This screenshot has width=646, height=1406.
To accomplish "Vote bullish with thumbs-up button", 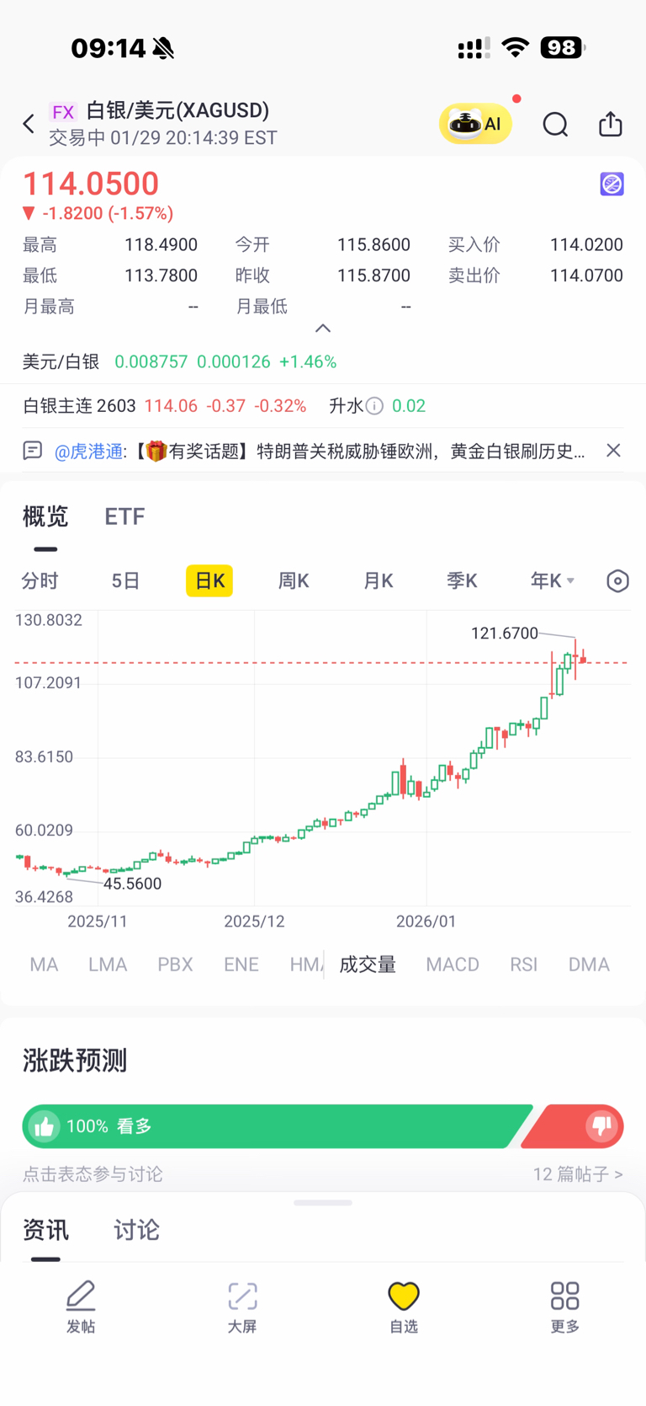I will tap(45, 1126).
